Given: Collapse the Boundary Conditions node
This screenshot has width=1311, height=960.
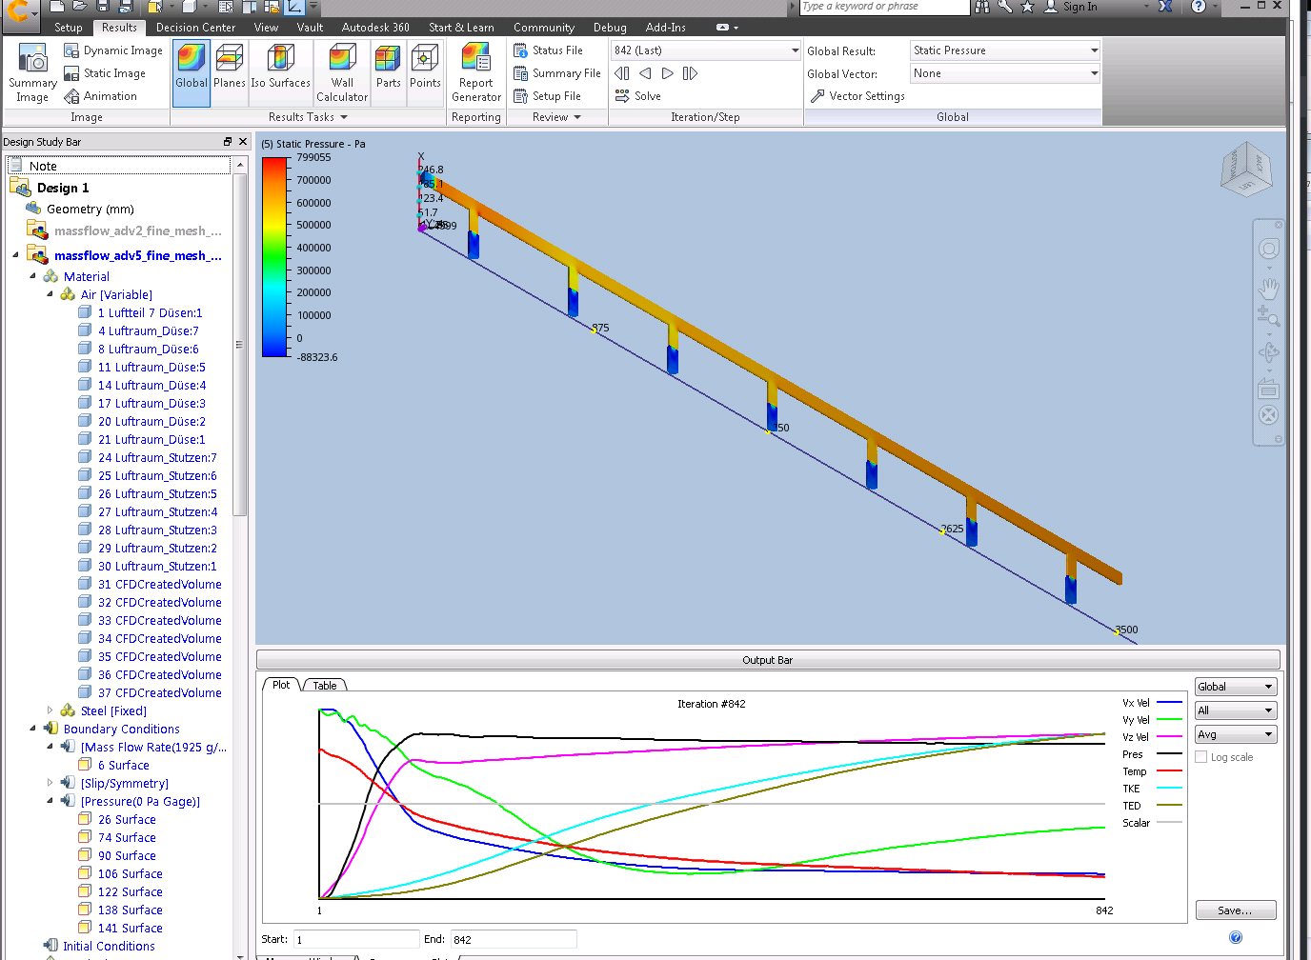Looking at the screenshot, I should point(32,729).
